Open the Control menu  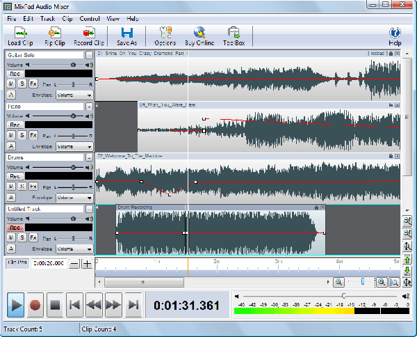[90, 17]
